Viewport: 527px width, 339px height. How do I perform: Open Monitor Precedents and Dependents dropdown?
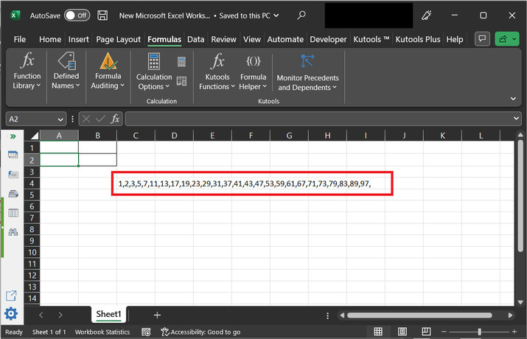pos(307,73)
